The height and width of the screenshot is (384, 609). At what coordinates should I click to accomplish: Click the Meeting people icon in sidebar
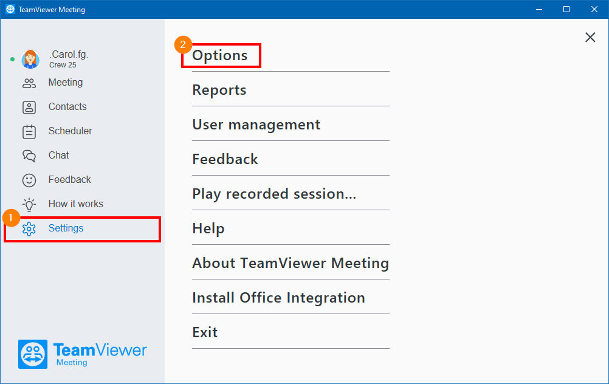(29, 83)
